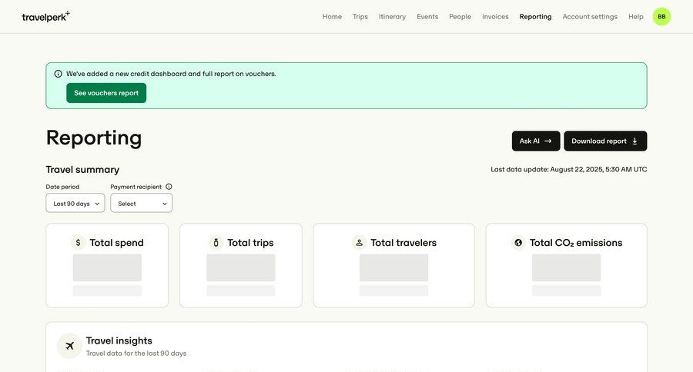
Task: Open the Trips nav item
Action: 360,17
